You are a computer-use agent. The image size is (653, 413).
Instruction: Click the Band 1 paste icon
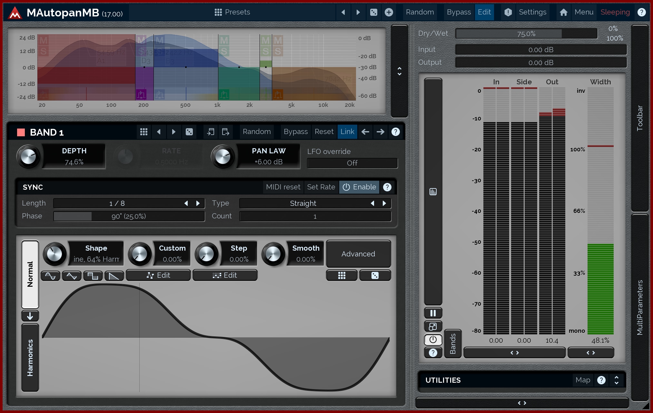pyautogui.click(x=225, y=132)
